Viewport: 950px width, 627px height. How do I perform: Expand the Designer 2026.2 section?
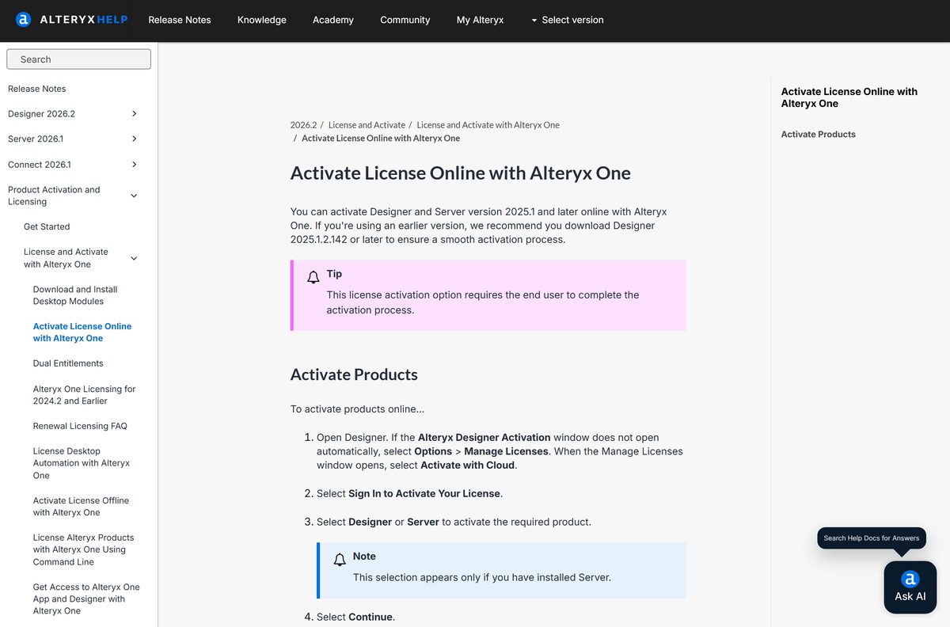point(134,114)
